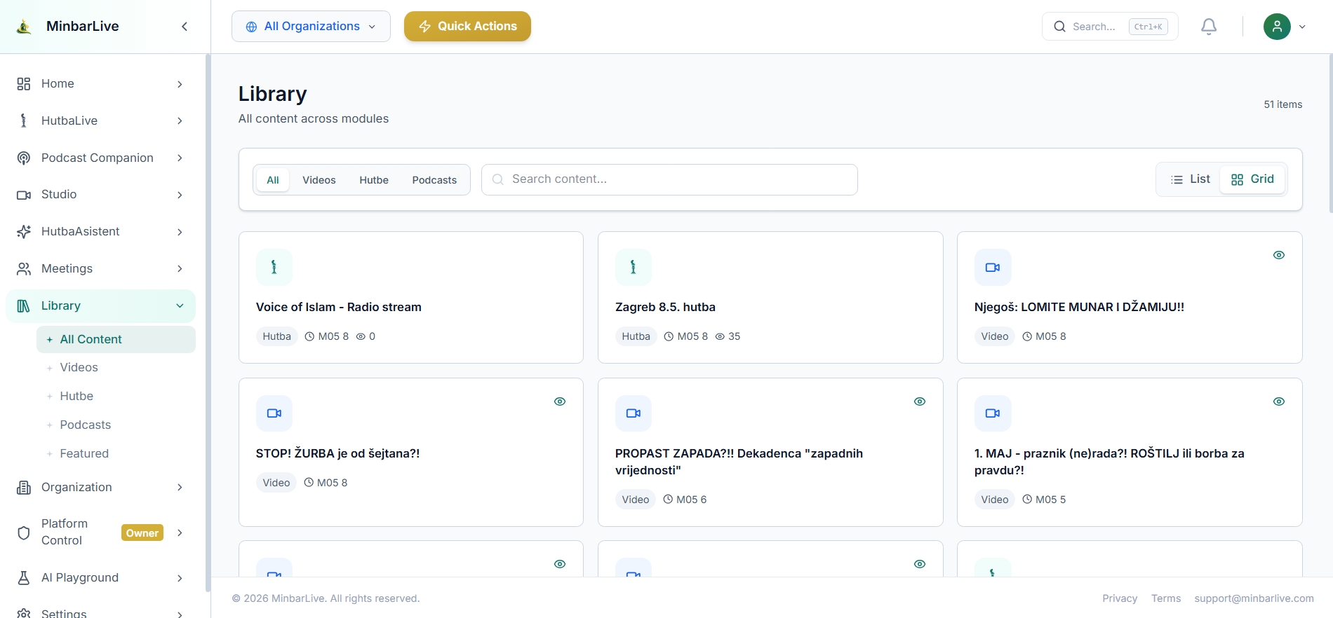Image resolution: width=1333 pixels, height=618 pixels.
Task: Click the AI Playground flask icon
Action: (24, 578)
